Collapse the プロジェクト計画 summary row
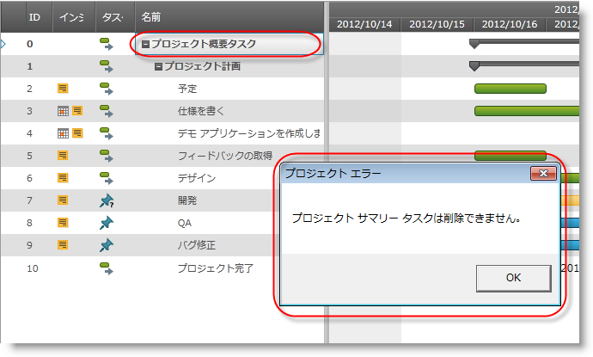This screenshot has height=357, width=593. click(158, 66)
